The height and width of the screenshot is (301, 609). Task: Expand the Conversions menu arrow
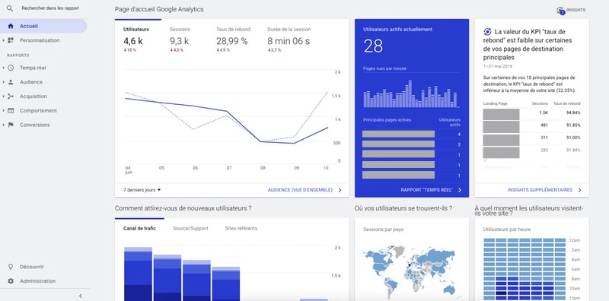pyautogui.click(x=4, y=125)
